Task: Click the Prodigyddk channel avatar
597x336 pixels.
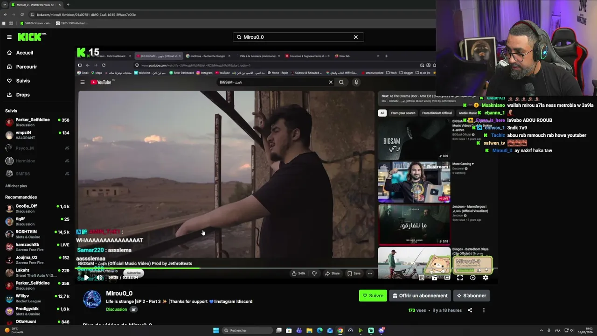Action: tap(9, 311)
